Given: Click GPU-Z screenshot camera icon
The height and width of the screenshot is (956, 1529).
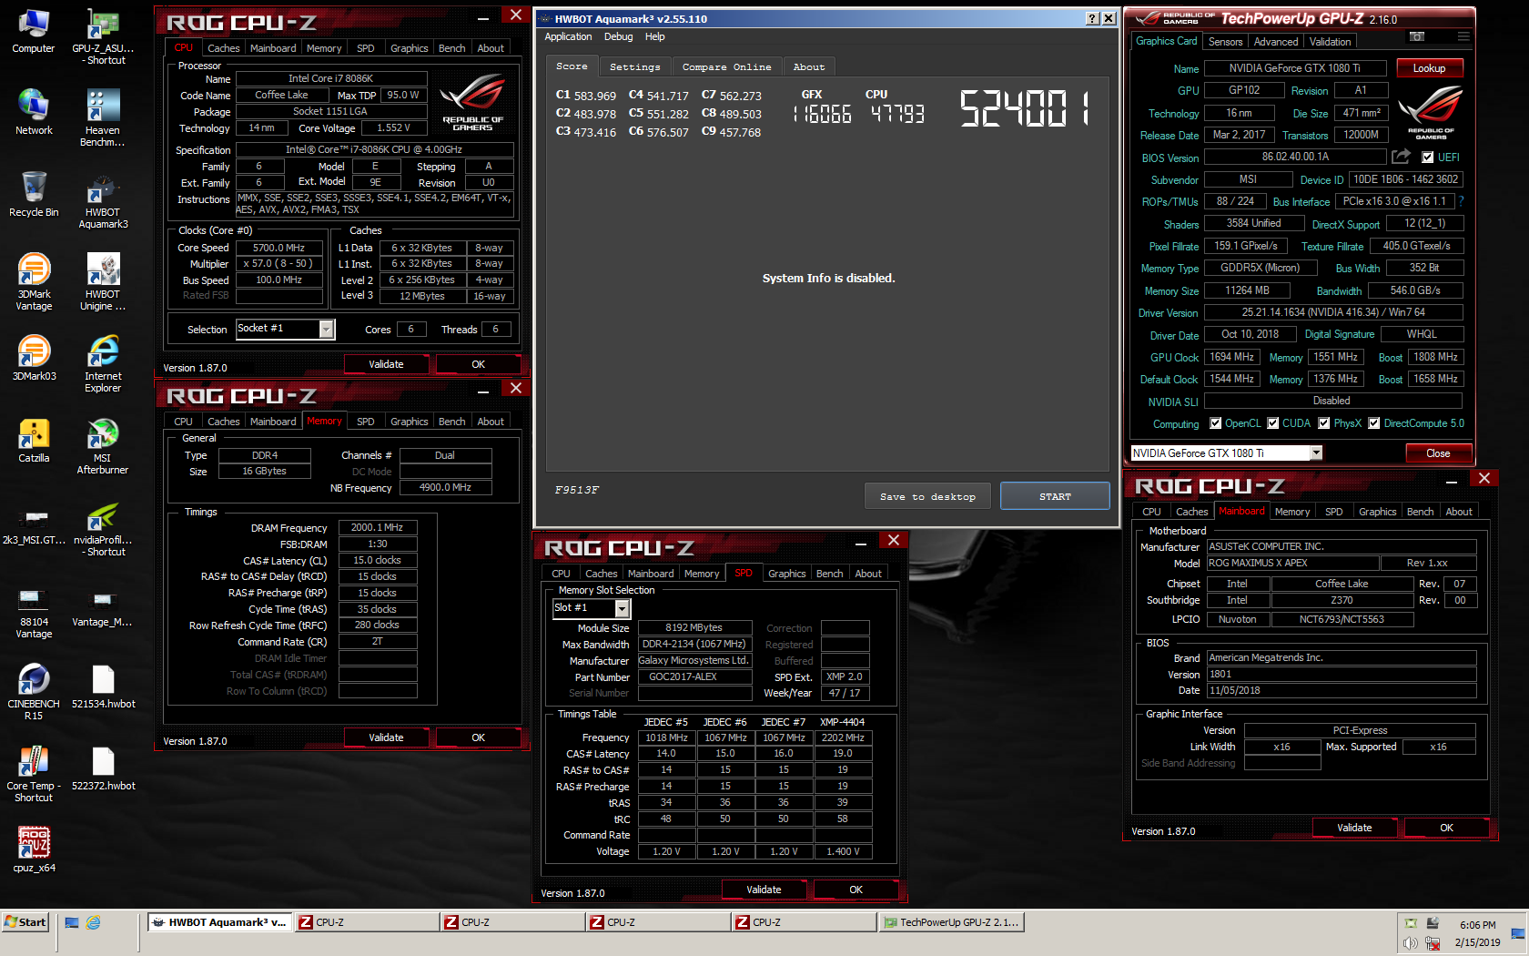Looking at the screenshot, I should [1417, 36].
